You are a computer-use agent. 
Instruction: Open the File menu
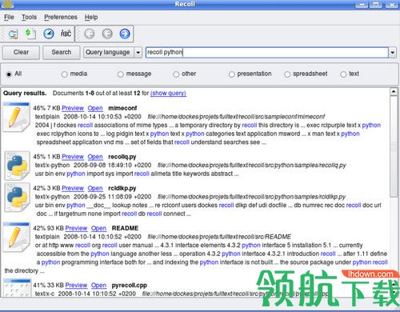pyautogui.click(x=9, y=18)
